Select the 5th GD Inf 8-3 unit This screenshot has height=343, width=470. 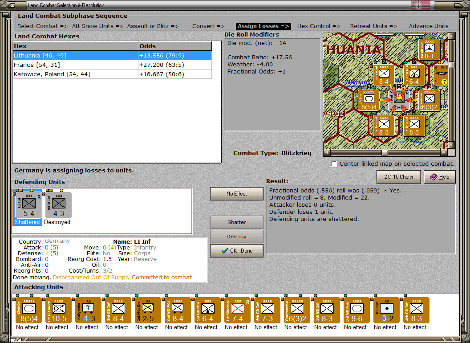(x=327, y=310)
